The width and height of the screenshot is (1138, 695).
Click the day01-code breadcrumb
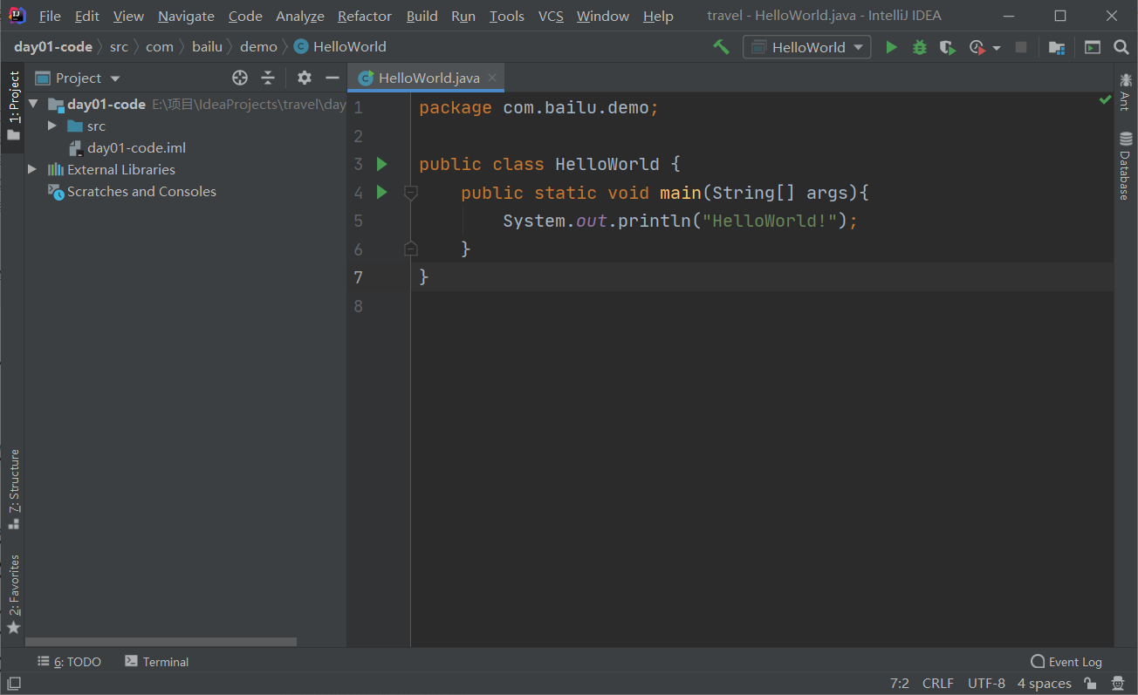pyautogui.click(x=53, y=47)
